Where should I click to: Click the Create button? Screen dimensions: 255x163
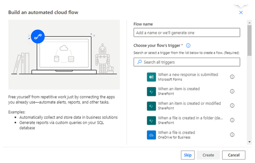pos(208,155)
